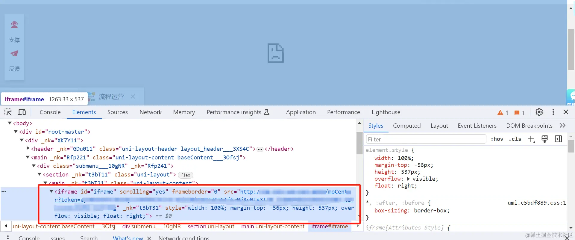The height and width of the screenshot is (240, 575).
Task: Open Performance insights tab
Action: pos(238,112)
